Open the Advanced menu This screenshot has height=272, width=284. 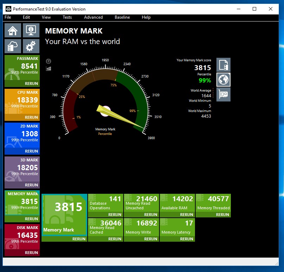click(93, 17)
